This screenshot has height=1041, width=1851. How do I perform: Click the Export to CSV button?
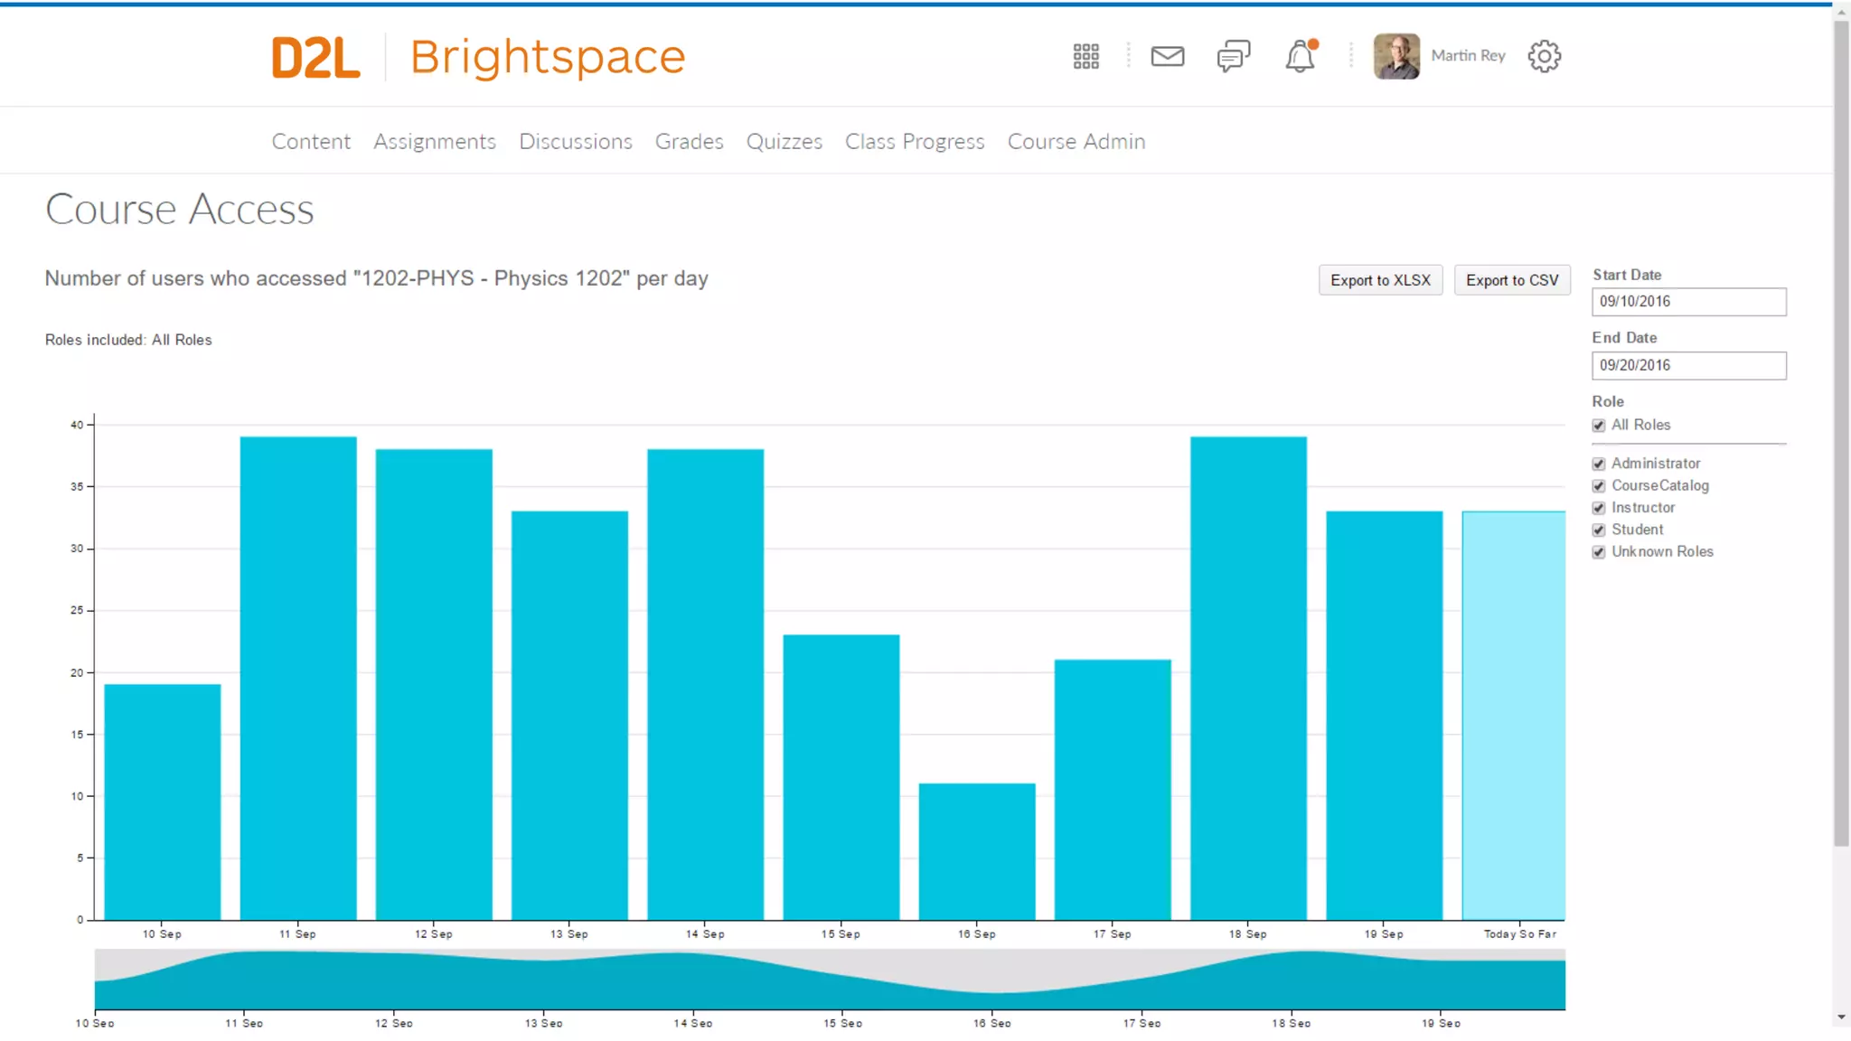[1512, 280]
